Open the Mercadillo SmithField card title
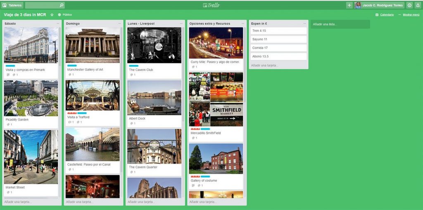 [x=206, y=133]
